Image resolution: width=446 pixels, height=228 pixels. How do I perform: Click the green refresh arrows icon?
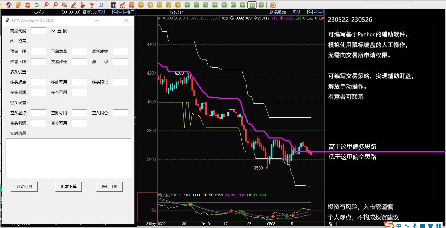(x=37, y=5)
